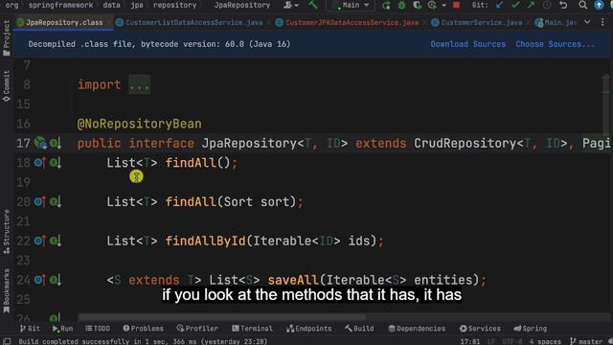Click the JpaRepository breadcrumb
This screenshot has height=345, width=613.
pyautogui.click(x=242, y=5)
